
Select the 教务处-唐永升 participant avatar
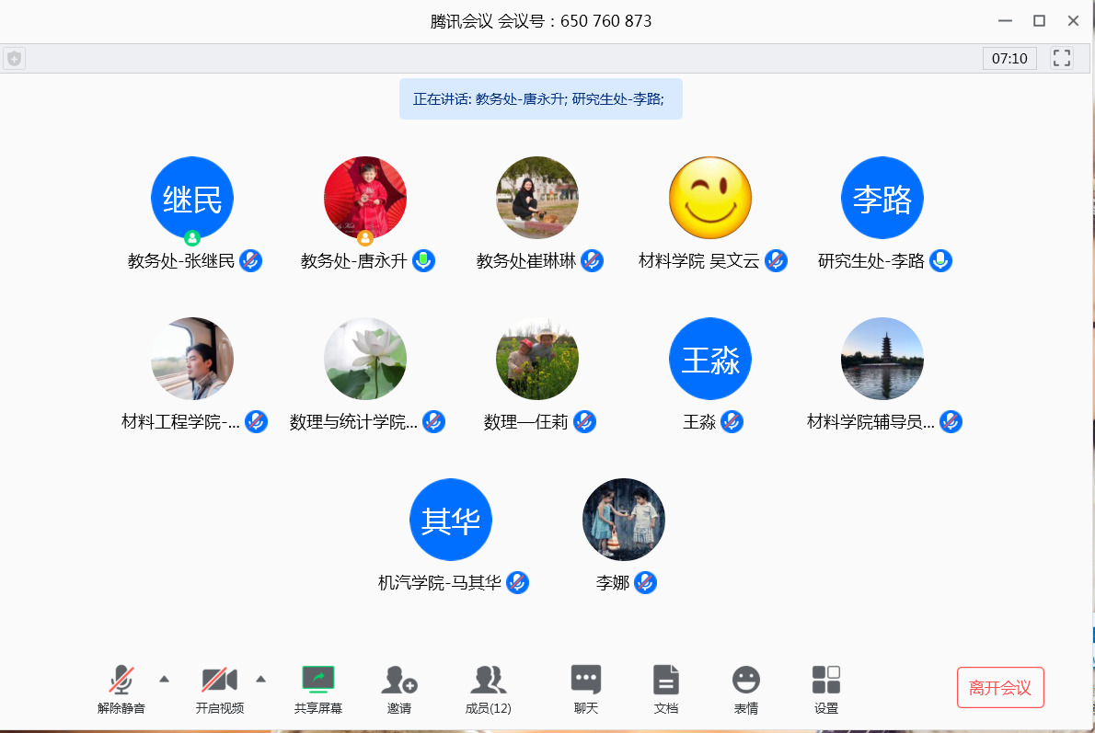tap(365, 198)
